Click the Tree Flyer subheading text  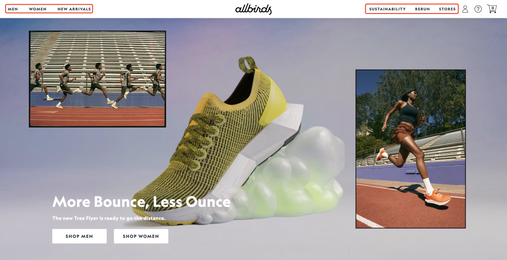108,218
